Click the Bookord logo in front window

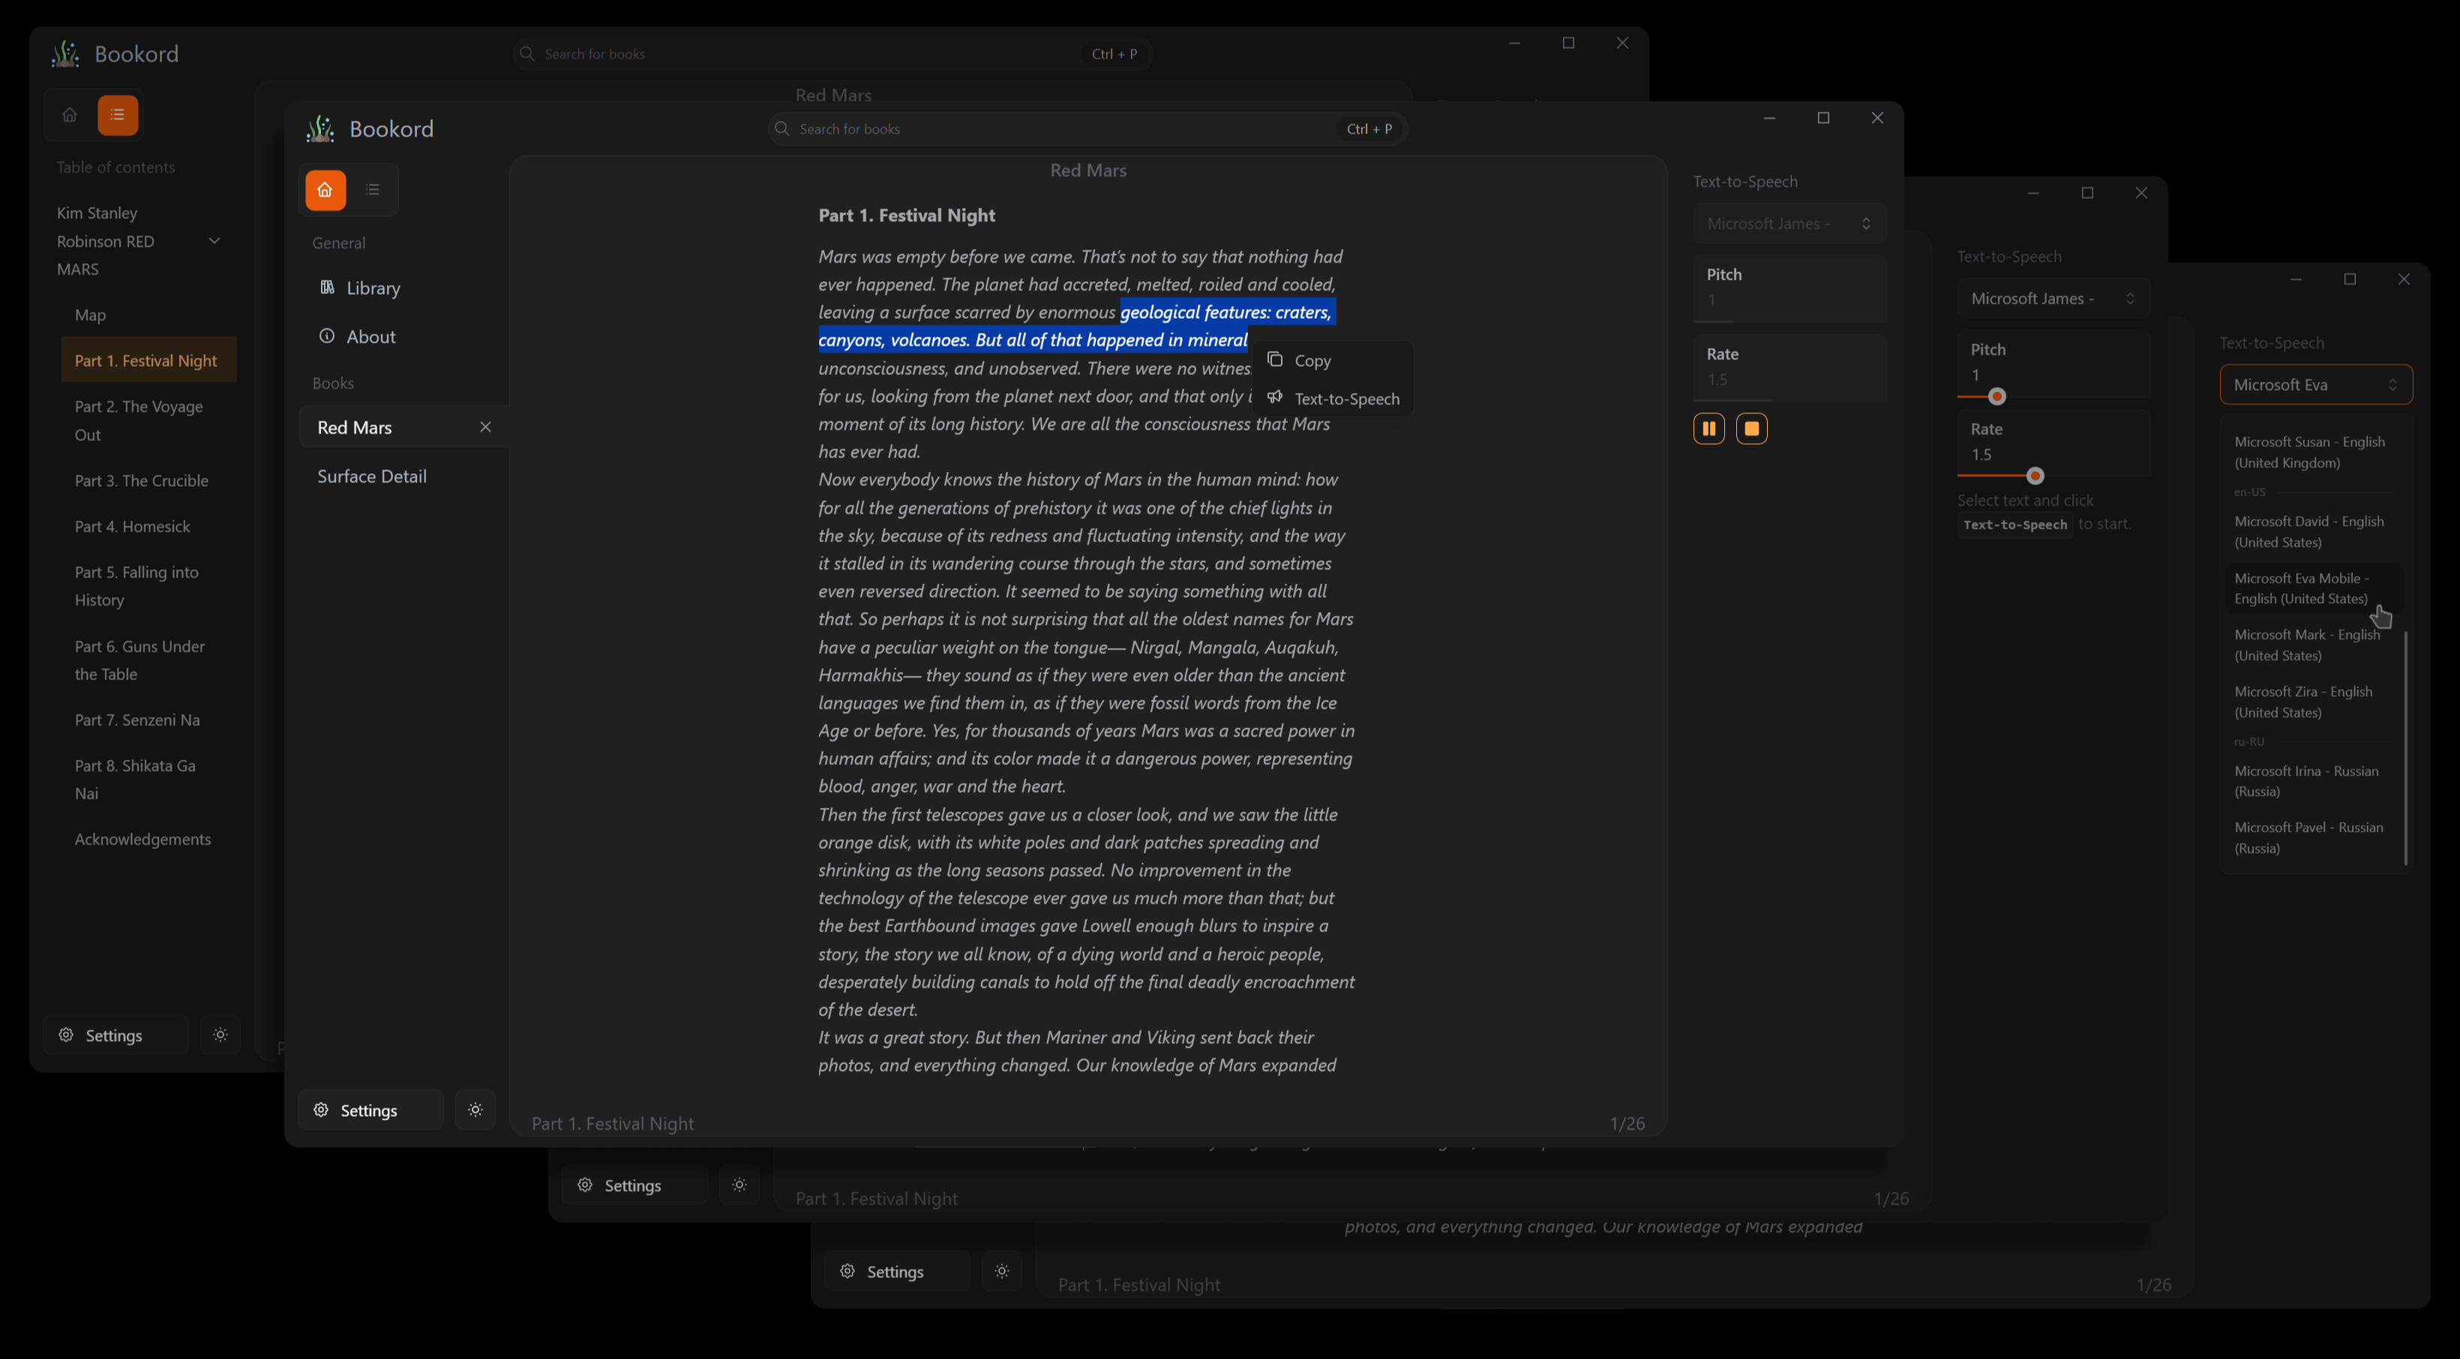click(x=321, y=129)
